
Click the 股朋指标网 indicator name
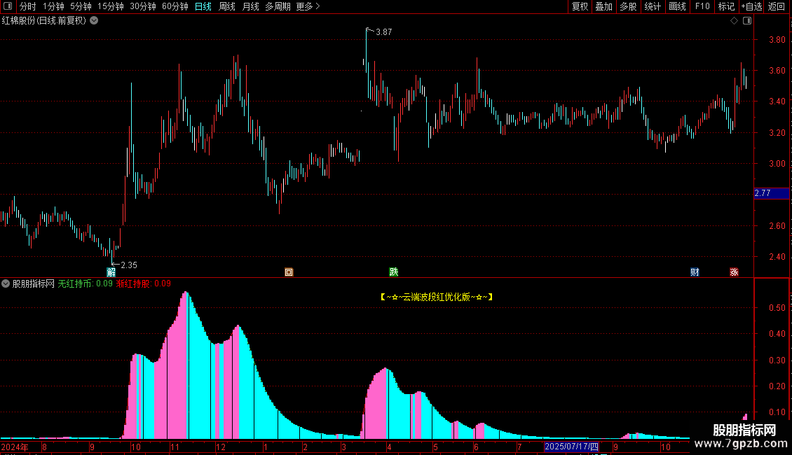click(x=34, y=284)
